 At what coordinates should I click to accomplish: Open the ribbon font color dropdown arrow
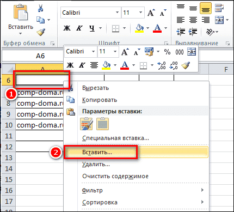165,28
